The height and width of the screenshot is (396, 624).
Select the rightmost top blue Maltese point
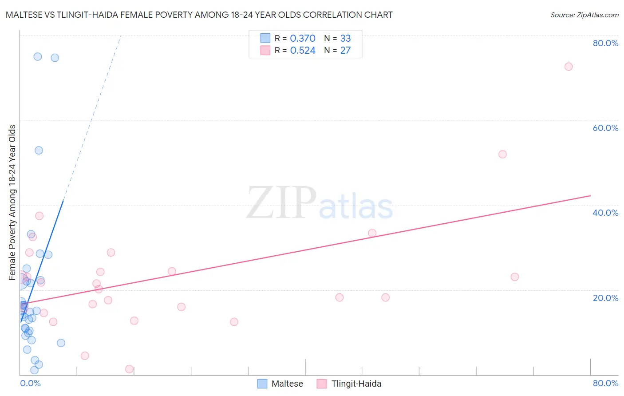(55, 58)
